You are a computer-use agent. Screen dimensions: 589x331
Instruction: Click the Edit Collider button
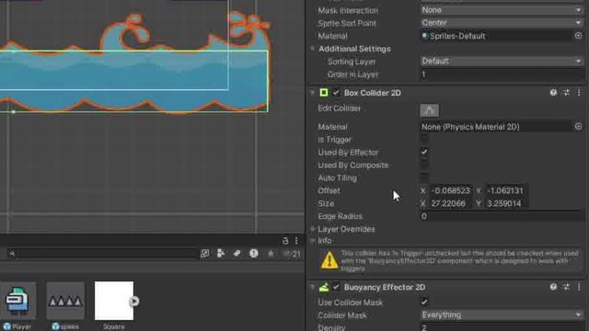[429, 110]
